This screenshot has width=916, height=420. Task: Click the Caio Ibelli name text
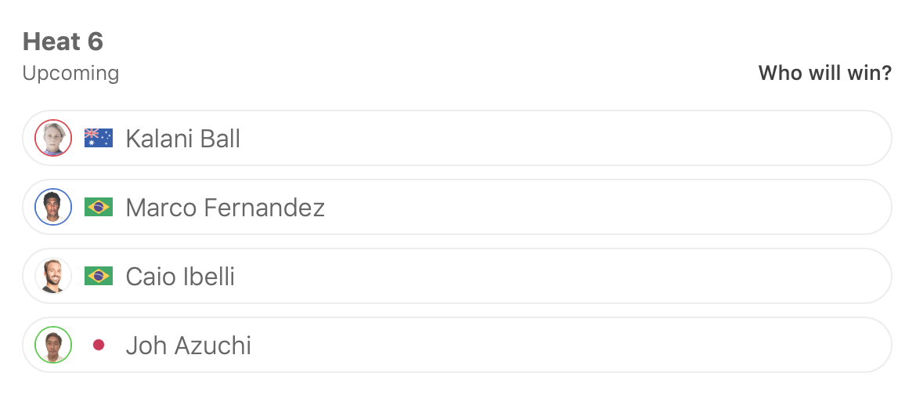coord(180,277)
